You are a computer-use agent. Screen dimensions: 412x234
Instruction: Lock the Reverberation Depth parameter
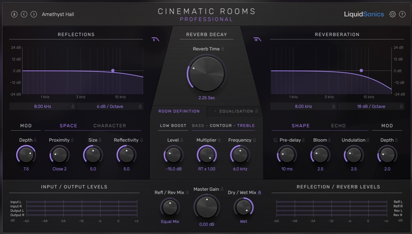pyautogui.click(x=396, y=140)
